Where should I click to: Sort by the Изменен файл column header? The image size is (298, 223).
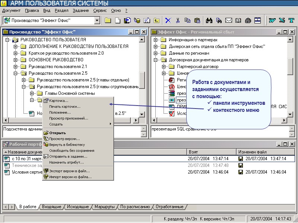tap(266, 152)
